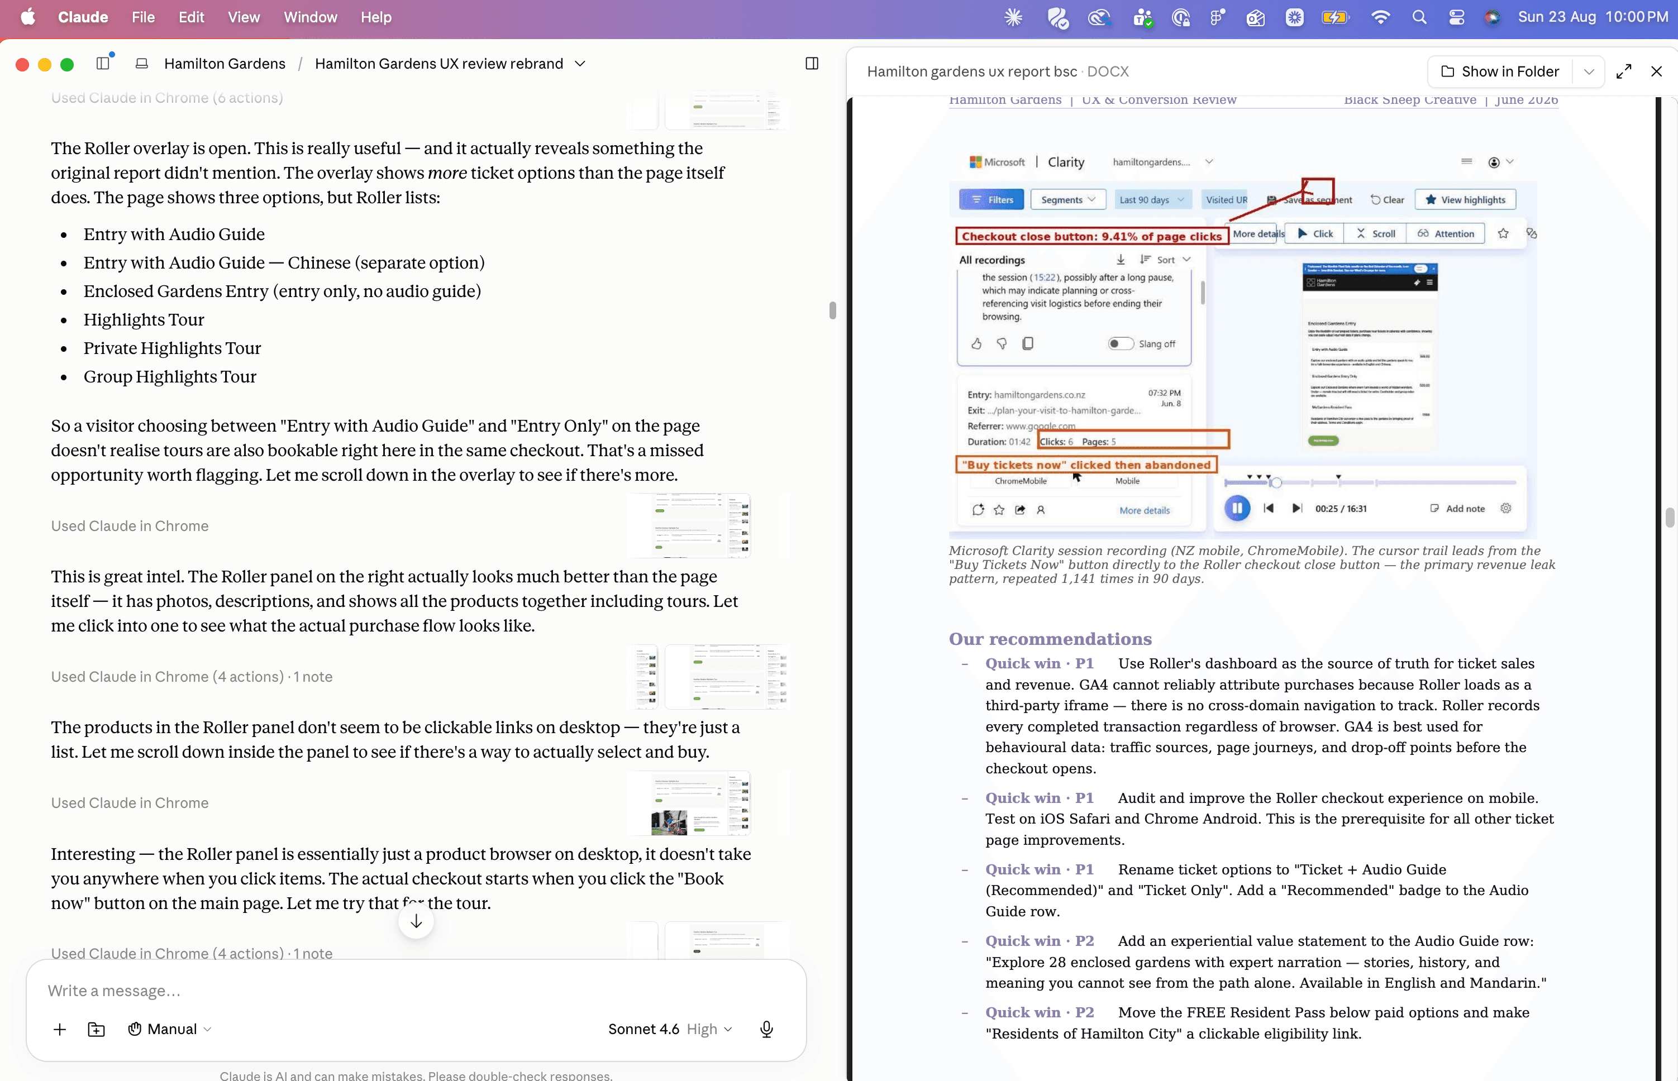Open the Segments dropdown in Clarity
Image resolution: width=1678 pixels, height=1081 pixels.
(x=1068, y=200)
